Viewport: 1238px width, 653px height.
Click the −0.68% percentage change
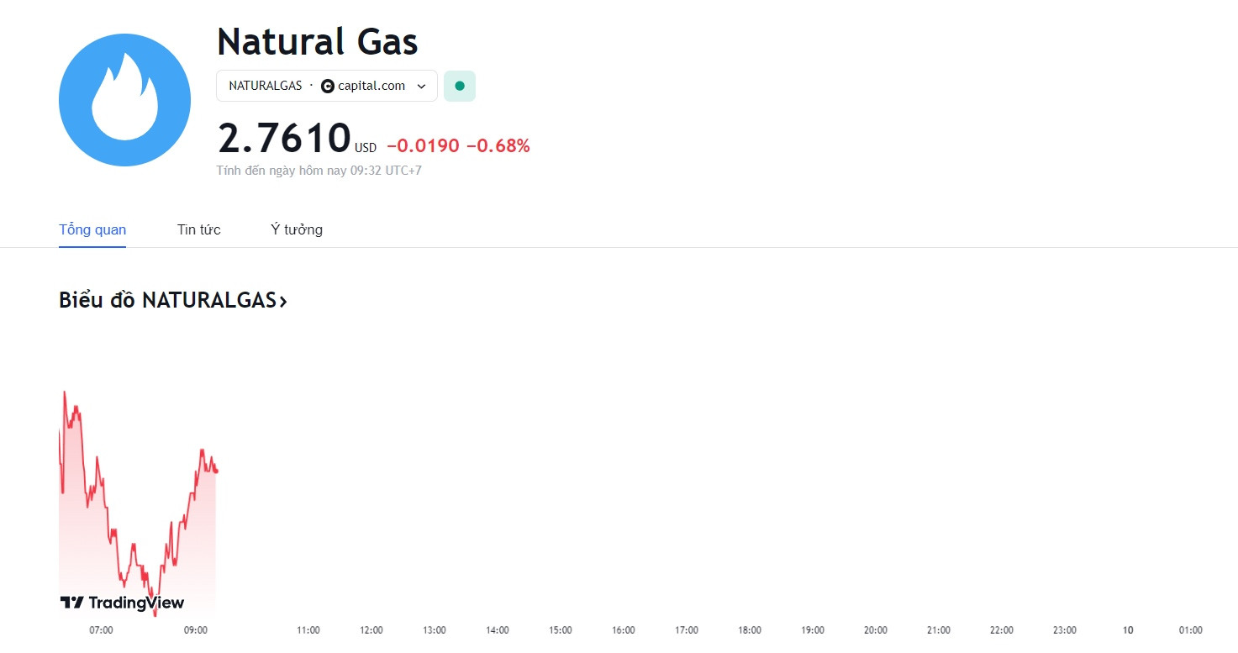click(498, 146)
